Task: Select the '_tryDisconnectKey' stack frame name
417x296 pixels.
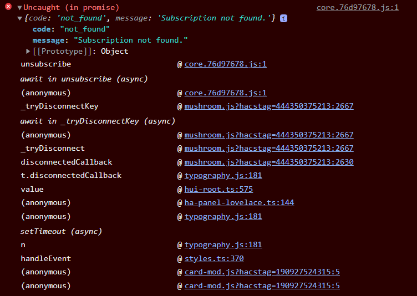Action: point(59,106)
